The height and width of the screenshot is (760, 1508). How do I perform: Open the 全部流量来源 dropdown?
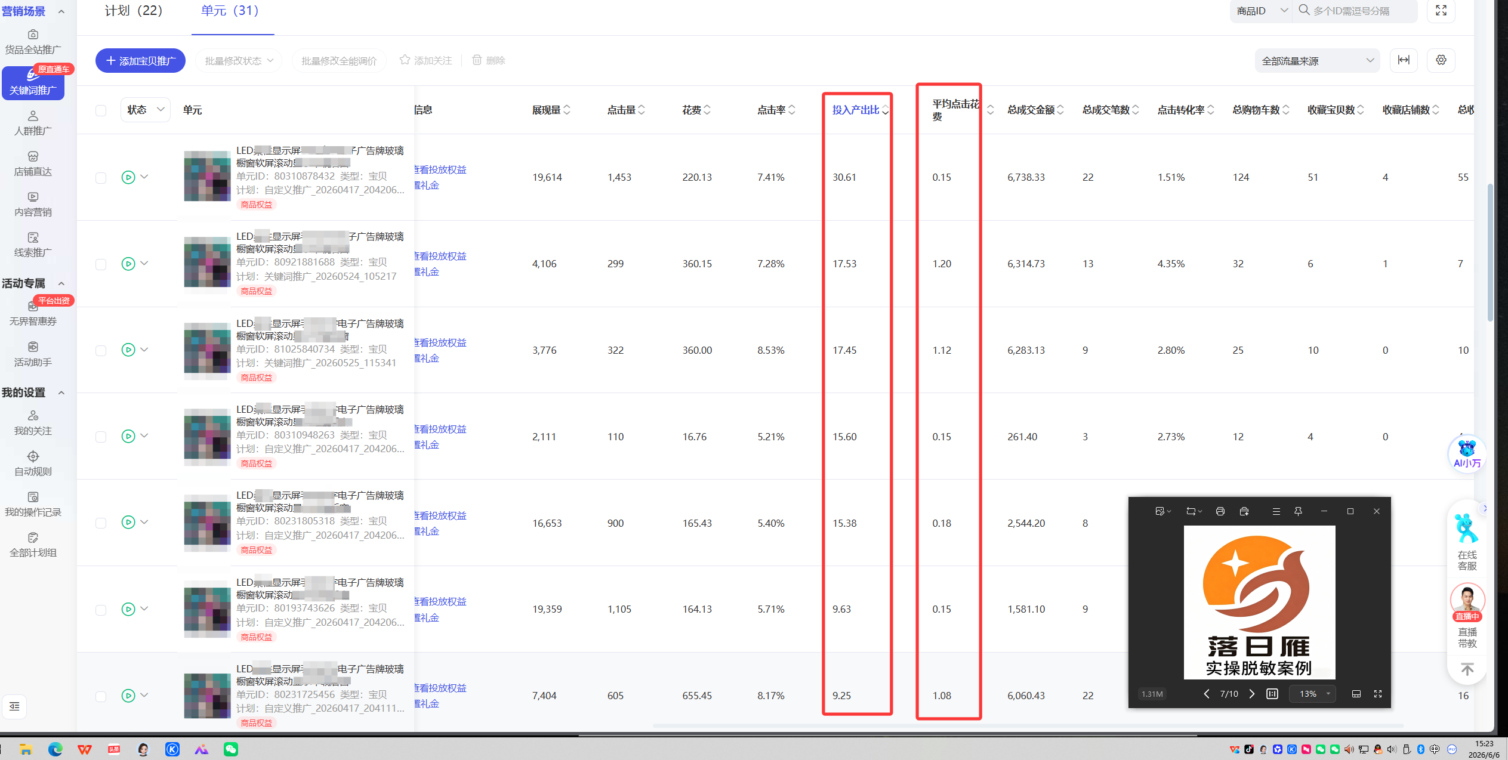click(x=1317, y=61)
